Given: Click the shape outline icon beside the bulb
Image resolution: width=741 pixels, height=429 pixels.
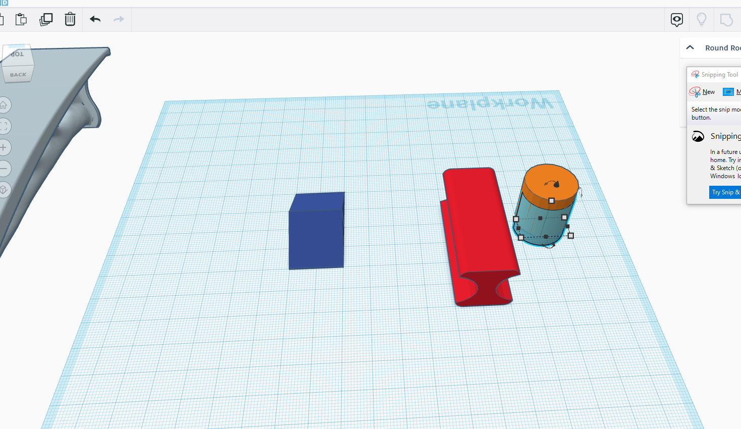Looking at the screenshot, I should tap(726, 20).
